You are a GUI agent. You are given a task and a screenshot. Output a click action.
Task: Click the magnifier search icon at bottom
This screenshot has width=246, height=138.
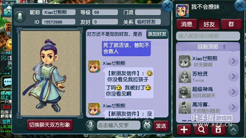[x=201, y=130]
